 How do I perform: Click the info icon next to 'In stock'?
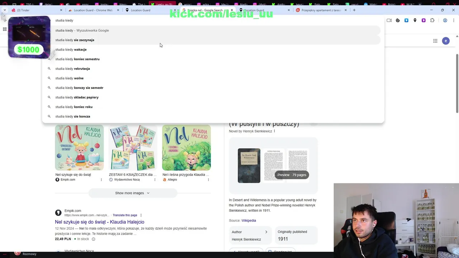point(93,239)
